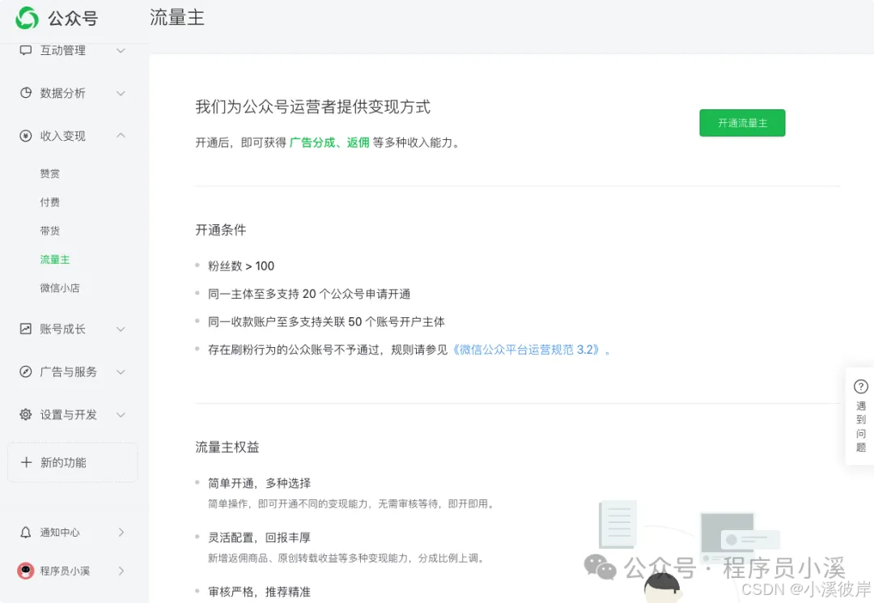Open the 带货 submenu item
This screenshot has width=874, height=603.
pos(49,231)
